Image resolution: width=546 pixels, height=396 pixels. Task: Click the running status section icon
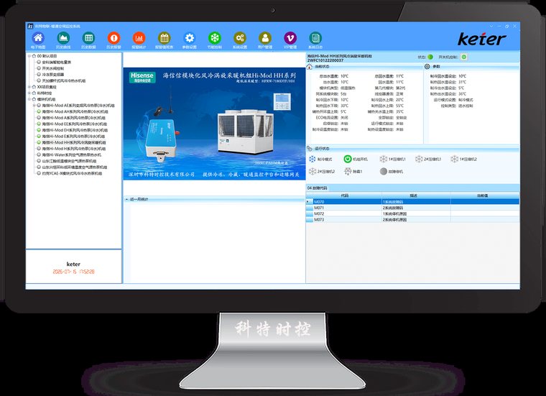click(310, 149)
